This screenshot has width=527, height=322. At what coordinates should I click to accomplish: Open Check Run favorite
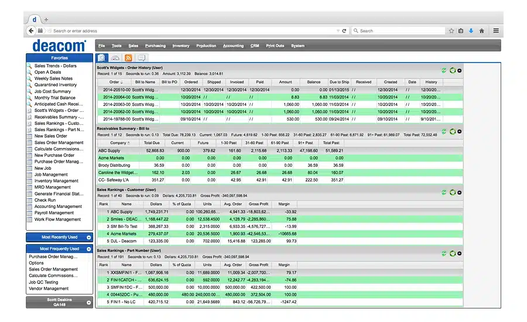(x=45, y=200)
